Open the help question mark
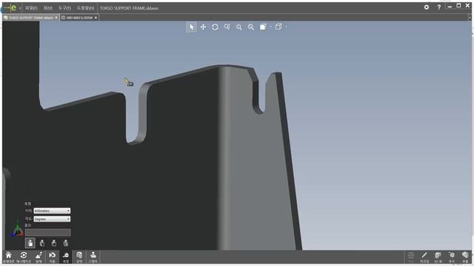The width and height of the screenshot is (474, 266). pyautogui.click(x=438, y=7)
